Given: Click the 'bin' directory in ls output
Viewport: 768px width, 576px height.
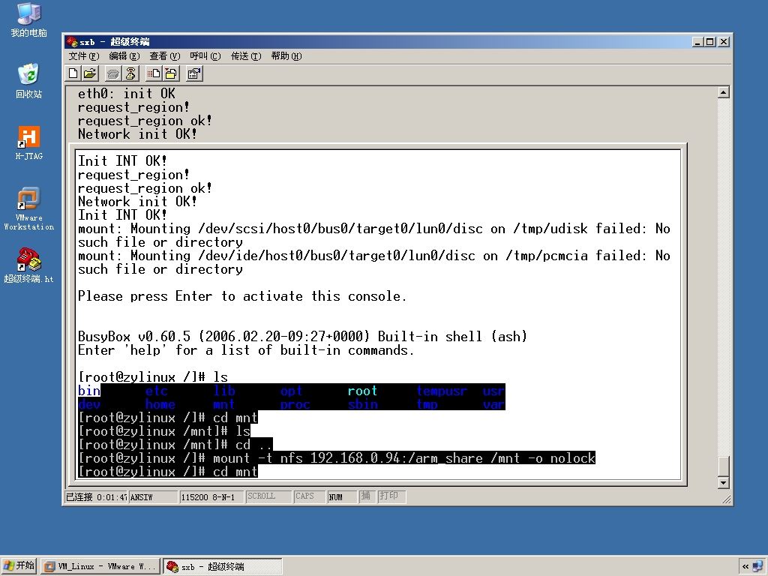Looking at the screenshot, I should tap(89, 391).
